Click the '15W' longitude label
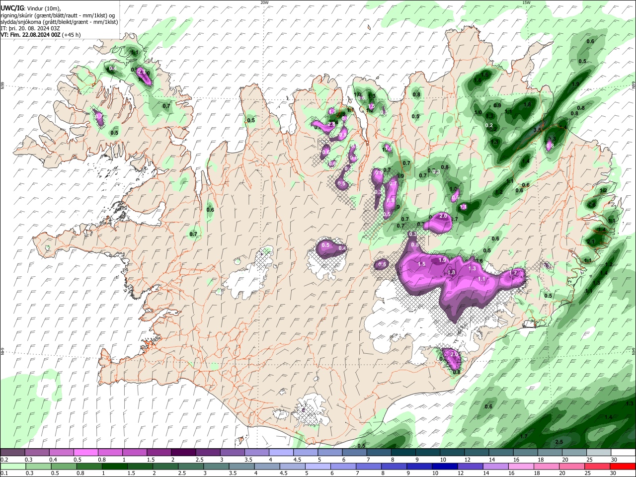The image size is (636, 477). click(x=526, y=2)
